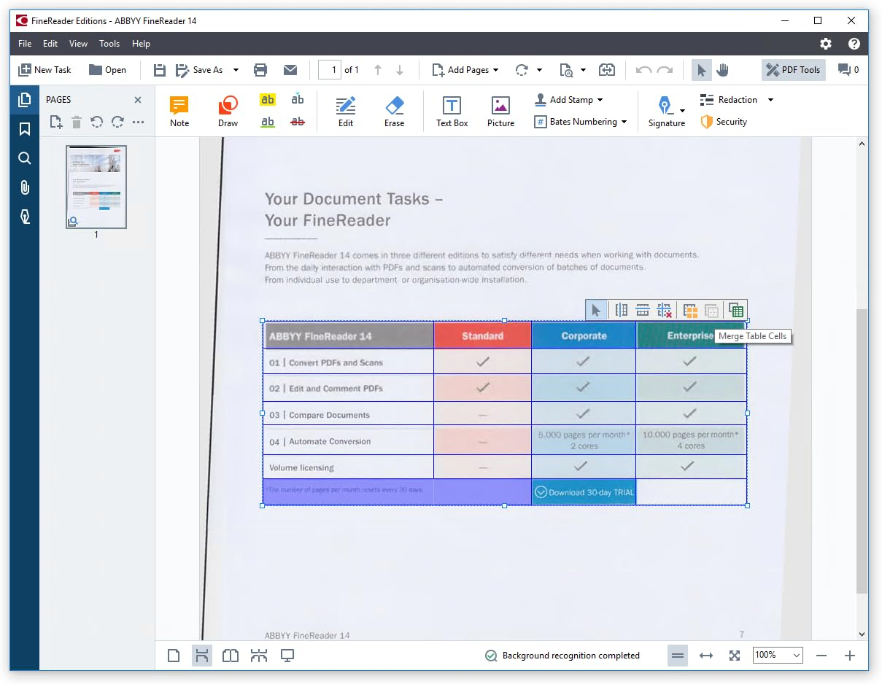Choose the Text Box tool
The width and height of the screenshot is (882, 684).
tap(452, 111)
